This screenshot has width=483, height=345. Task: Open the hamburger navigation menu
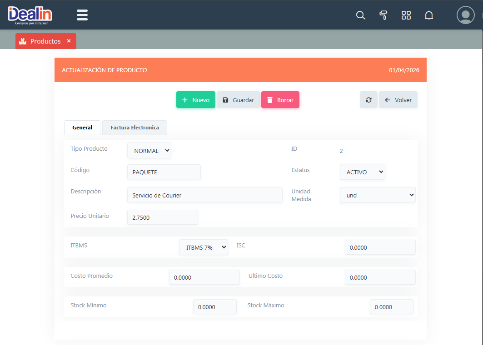point(82,15)
